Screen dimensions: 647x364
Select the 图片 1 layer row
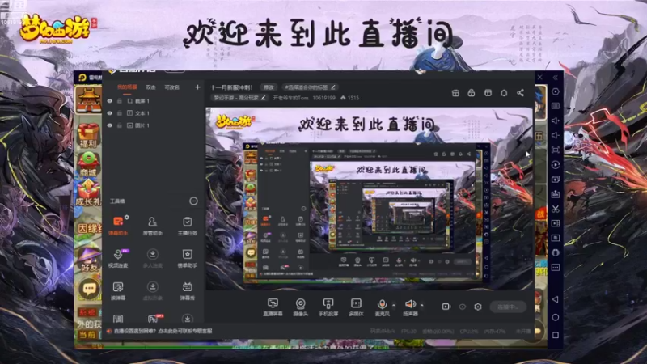(153, 125)
